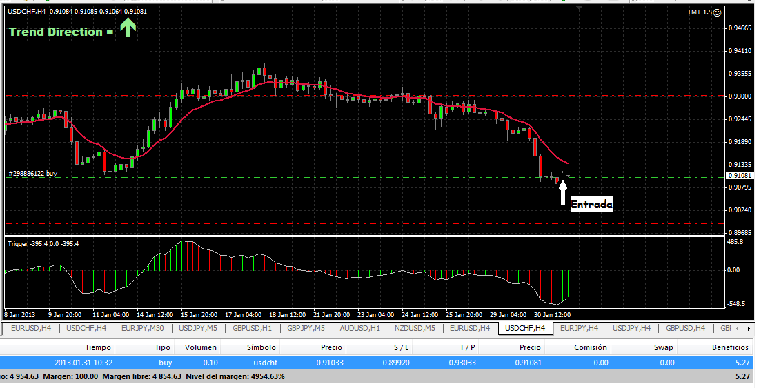The height and width of the screenshot is (388, 761).
Task: Switch to the EURJPY,H4 chart tab
Action: tap(580, 328)
